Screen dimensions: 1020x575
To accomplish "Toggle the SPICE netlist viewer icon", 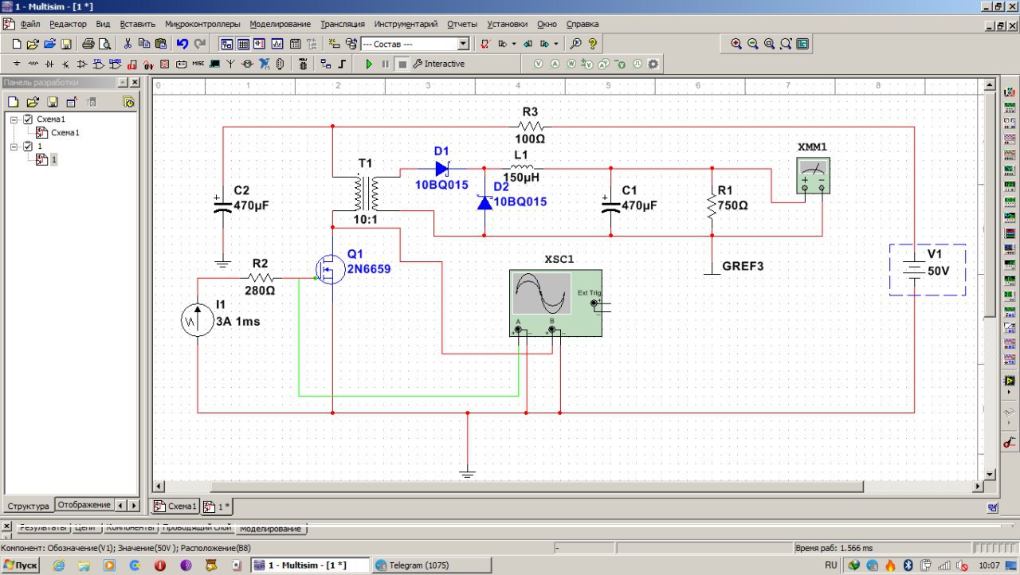I will click(x=261, y=44).
